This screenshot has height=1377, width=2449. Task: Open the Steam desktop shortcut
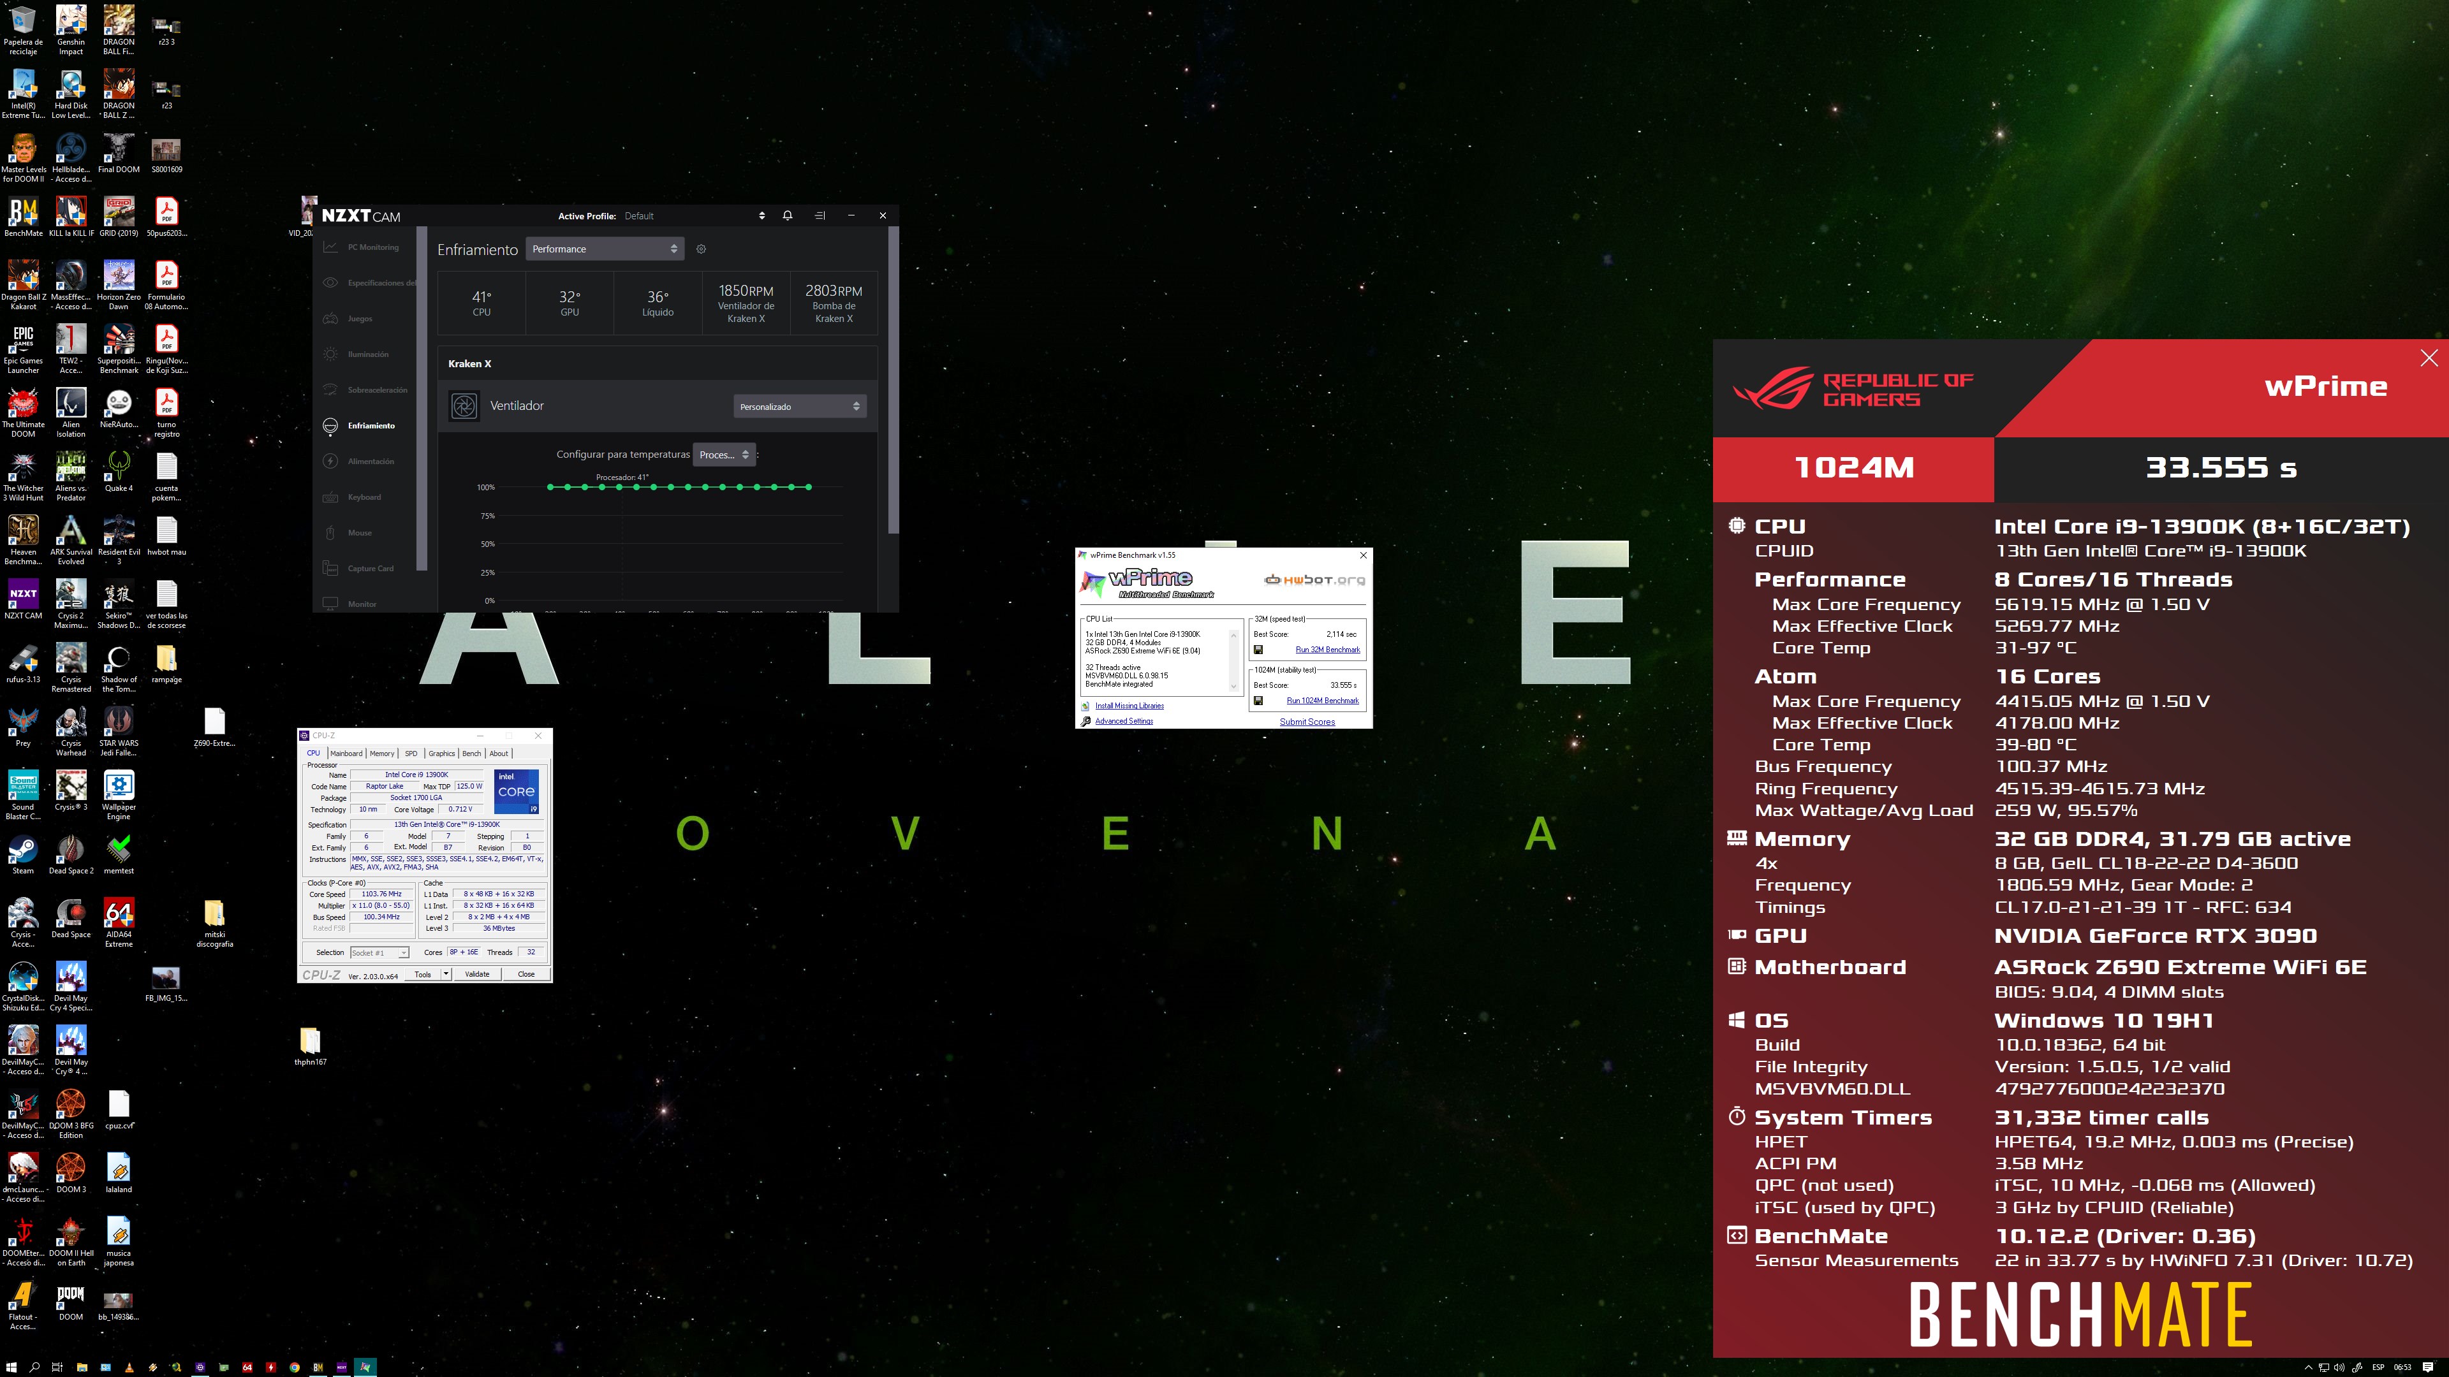pyautogui.click(x=23, y=854)
